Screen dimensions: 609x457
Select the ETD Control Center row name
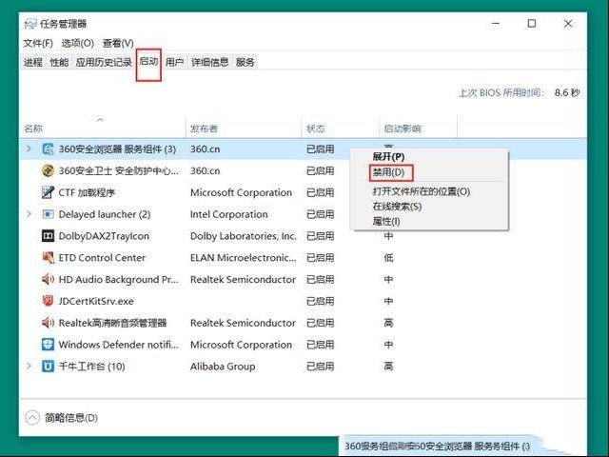click(x=102, y=258)
